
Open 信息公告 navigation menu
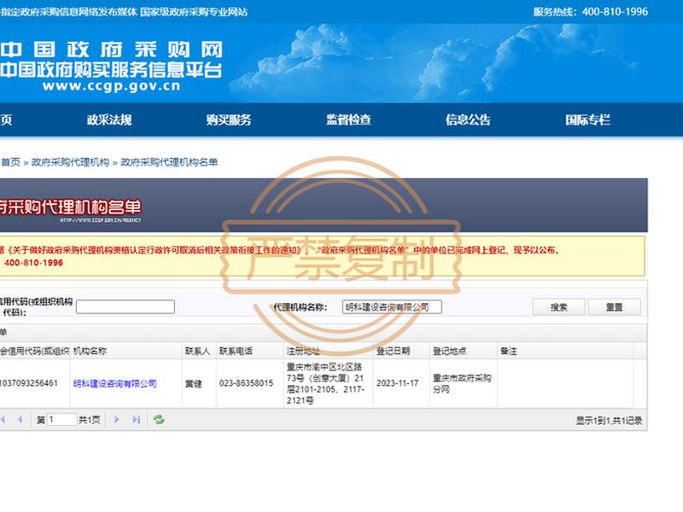tap(468, 119)
